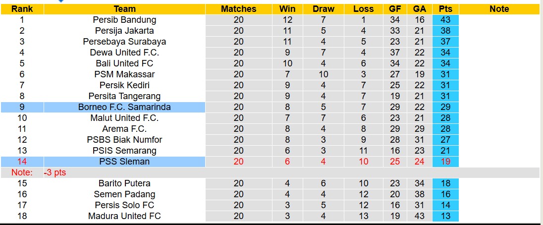Click the Rank column header
543x225 pixels.
[22, 9]
